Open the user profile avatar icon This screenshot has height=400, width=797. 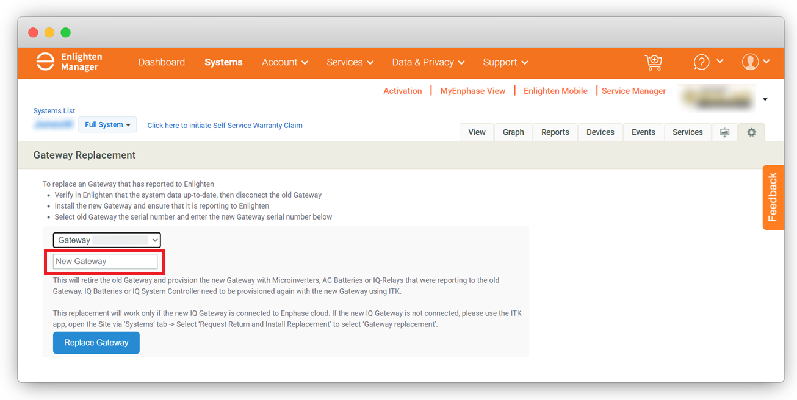point(750,62)
